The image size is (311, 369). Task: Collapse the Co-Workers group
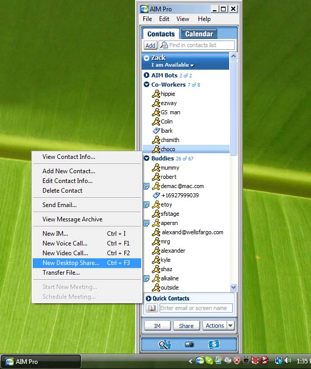[x=147, y=85]
